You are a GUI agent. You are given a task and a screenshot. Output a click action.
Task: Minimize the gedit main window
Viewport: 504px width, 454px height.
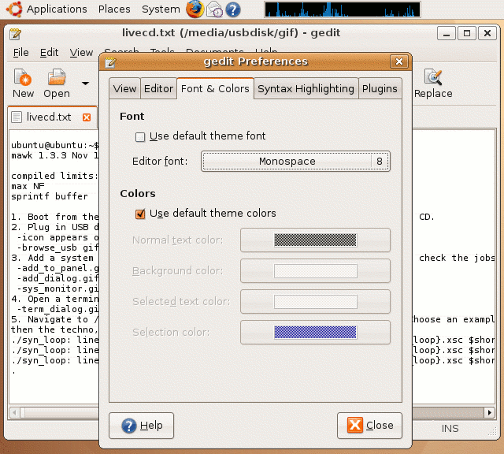tap(447, 33)
